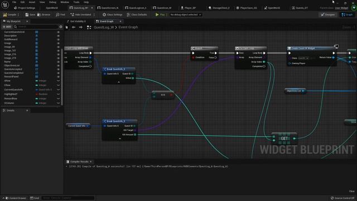The height and width of the screenshot is (201, 357).
Task: Open the debug object selector dropdown
Action: (x=186, y=15)
